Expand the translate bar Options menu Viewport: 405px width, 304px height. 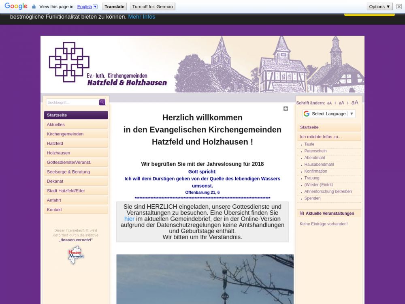379,6
